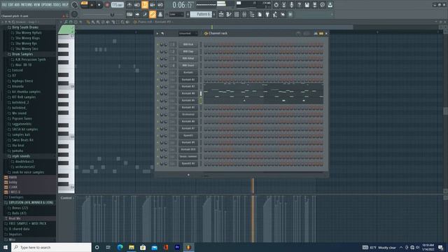The image size is (448, 252).
Task: Click the orange step/piano roll switch icon
Action: pos(321,34)
